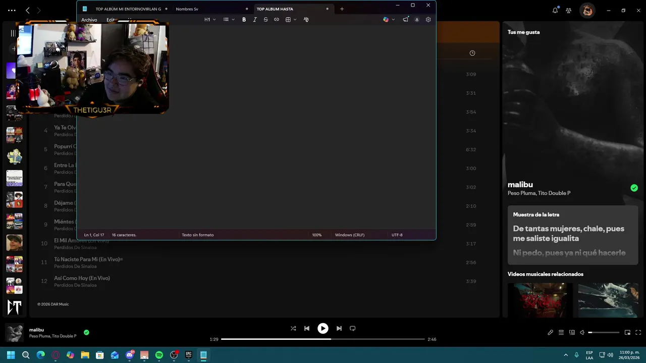This screenshot has height=363, width=646.
Task: Open UTF-8 encoding selector
Action: (397, 235)
